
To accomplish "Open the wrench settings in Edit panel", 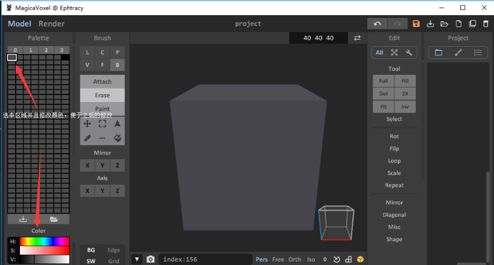I will point(409,53).
